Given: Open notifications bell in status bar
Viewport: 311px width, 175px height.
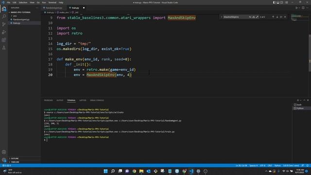Looking at the screenshot, I should point(308,165).
